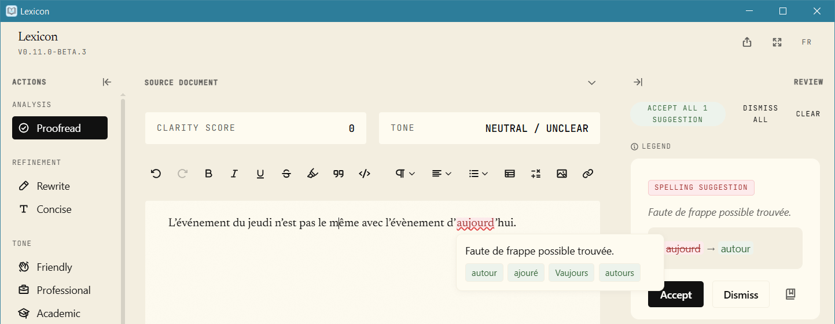
Task: Choose suggestion "Vaujours" in popup
Action: (572, 273)
